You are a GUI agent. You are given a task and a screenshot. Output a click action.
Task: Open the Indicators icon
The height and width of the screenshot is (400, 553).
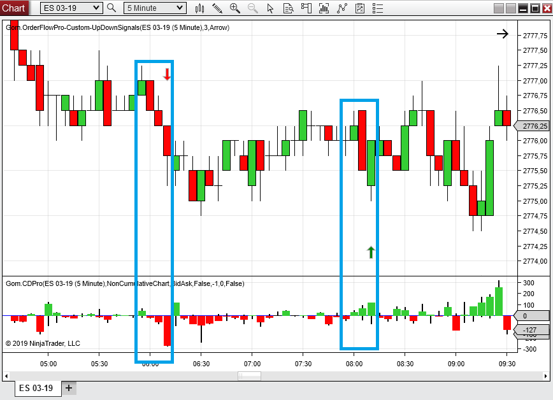(324, 8)
